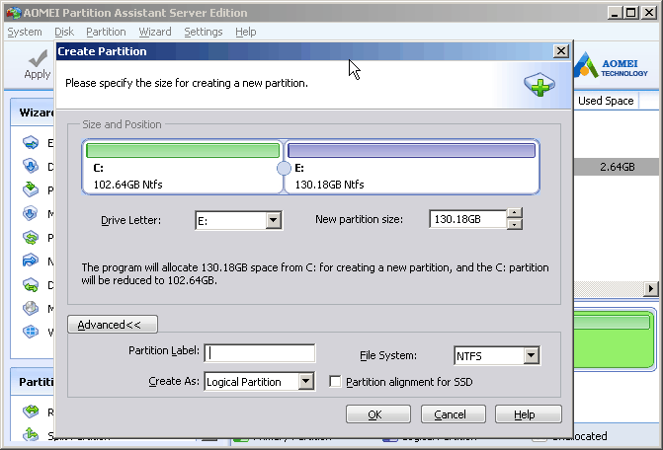Click the AOMEI Technology logo
Viewport: 663px width, 450px height.
pyautogui.click(x=612, y=66)
